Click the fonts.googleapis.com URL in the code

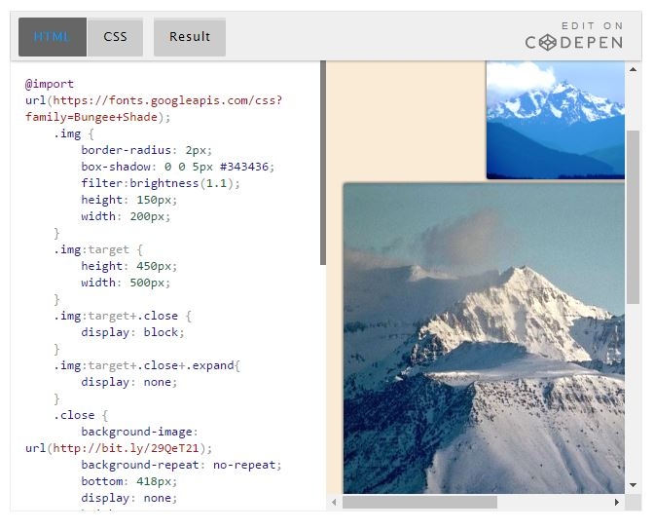click(165, 100)
